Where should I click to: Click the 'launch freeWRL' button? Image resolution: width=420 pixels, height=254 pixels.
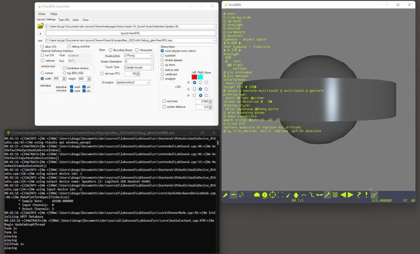[x=131, y=34]
